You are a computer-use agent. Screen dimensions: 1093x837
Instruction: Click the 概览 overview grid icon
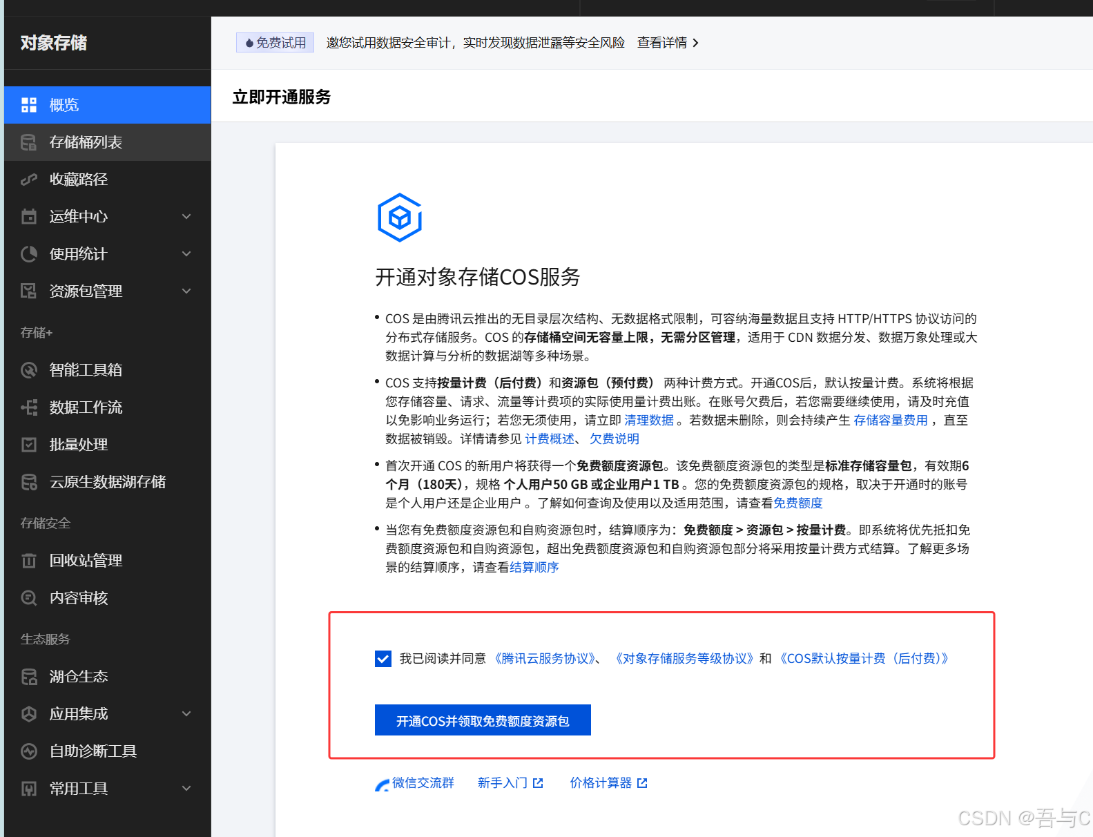coord(29,105)
